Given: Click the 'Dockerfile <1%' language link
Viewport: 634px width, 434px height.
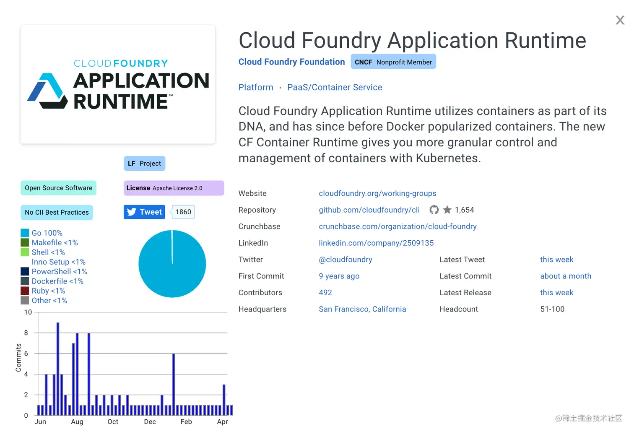Looking at the screenshot, I should point(57,281).
